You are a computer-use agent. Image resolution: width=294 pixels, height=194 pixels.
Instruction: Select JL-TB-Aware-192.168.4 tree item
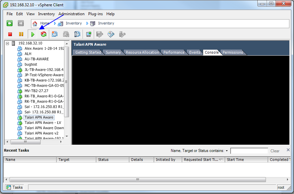click(44, 70)
